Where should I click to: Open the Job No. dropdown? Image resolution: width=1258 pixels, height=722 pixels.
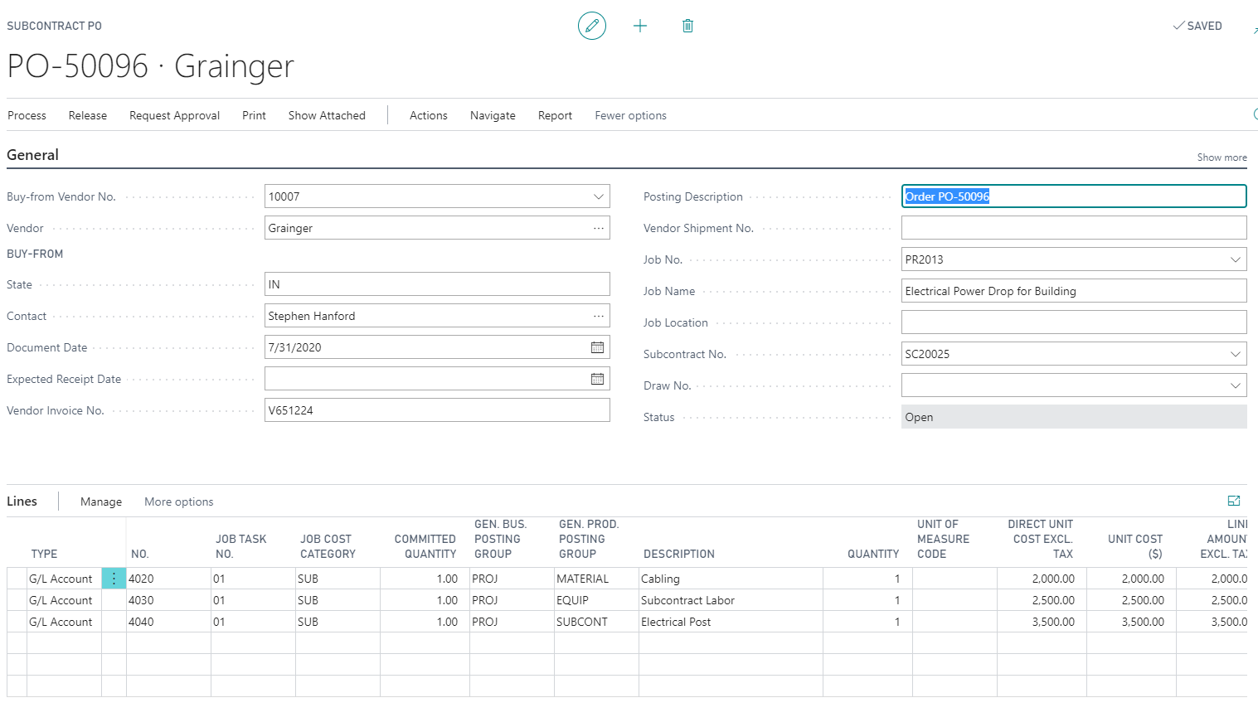coord(1236,259)
